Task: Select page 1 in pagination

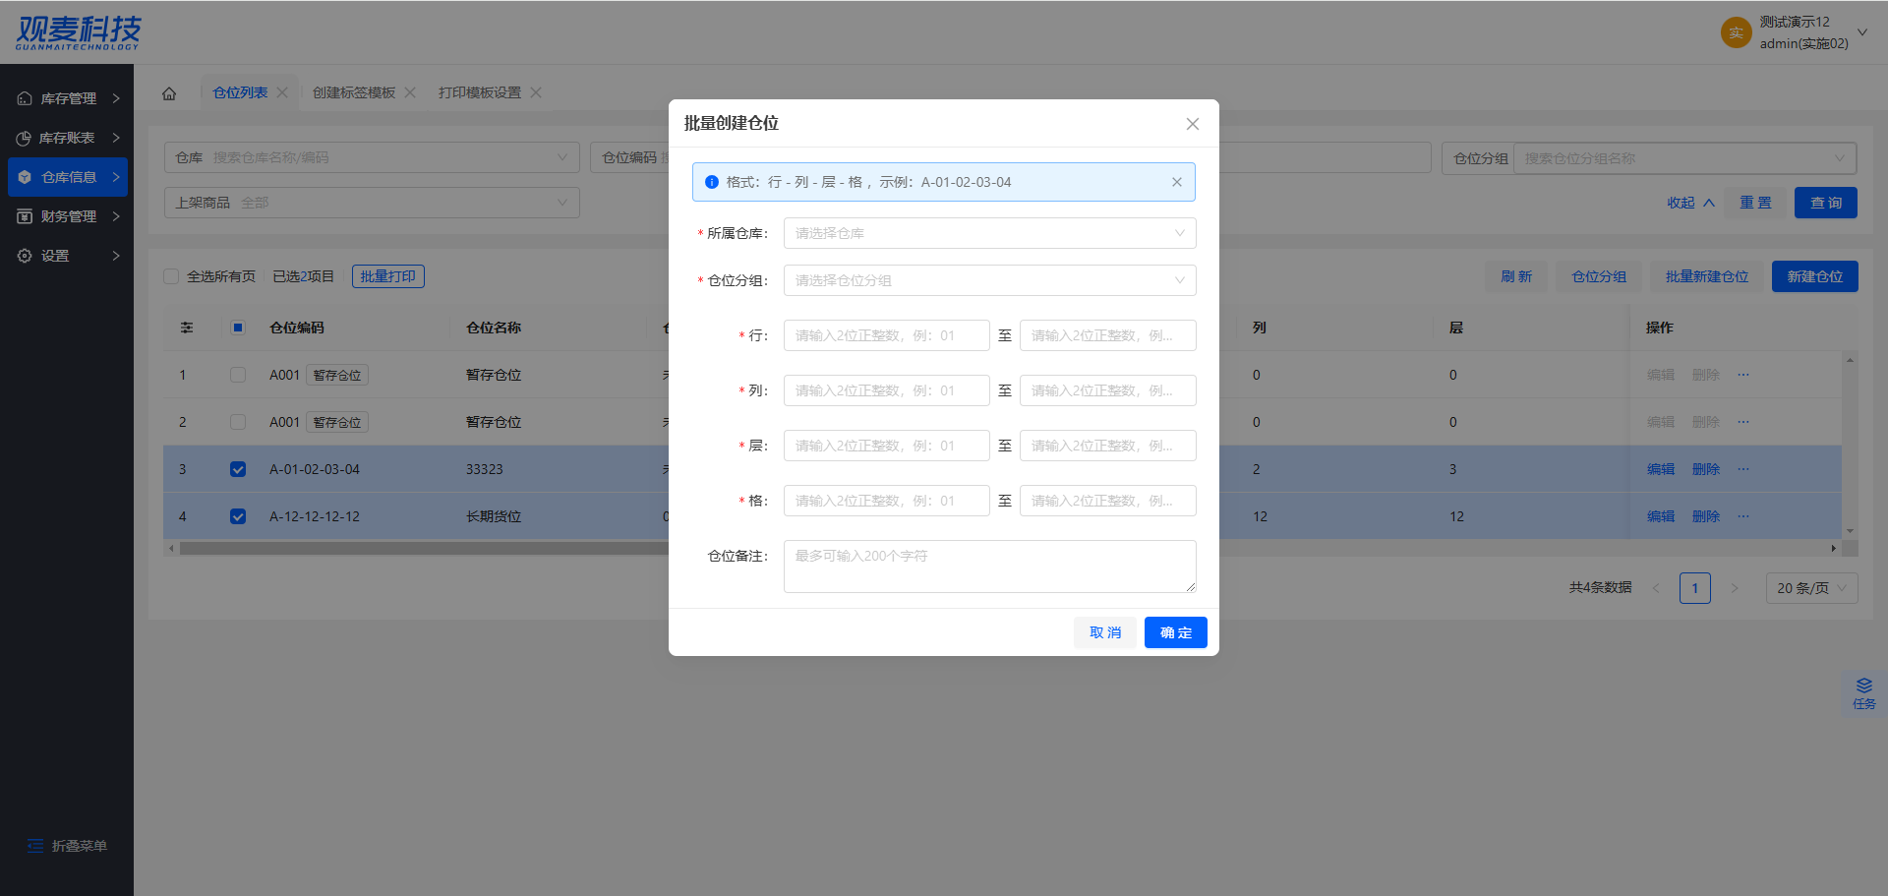Action: (1695, 588)
